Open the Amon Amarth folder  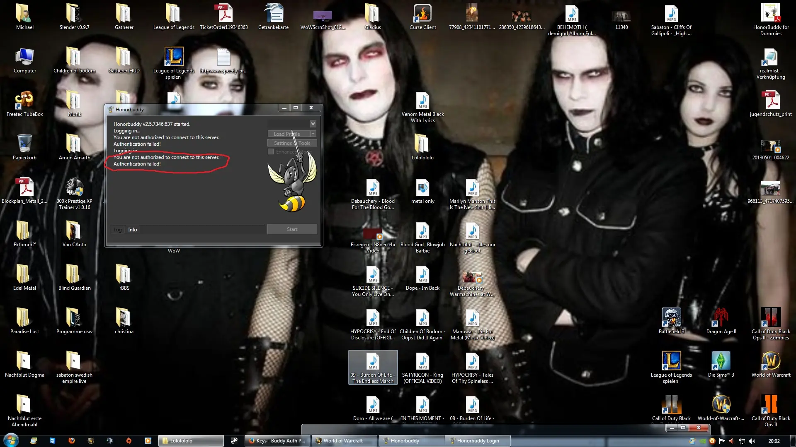(74, 147)
